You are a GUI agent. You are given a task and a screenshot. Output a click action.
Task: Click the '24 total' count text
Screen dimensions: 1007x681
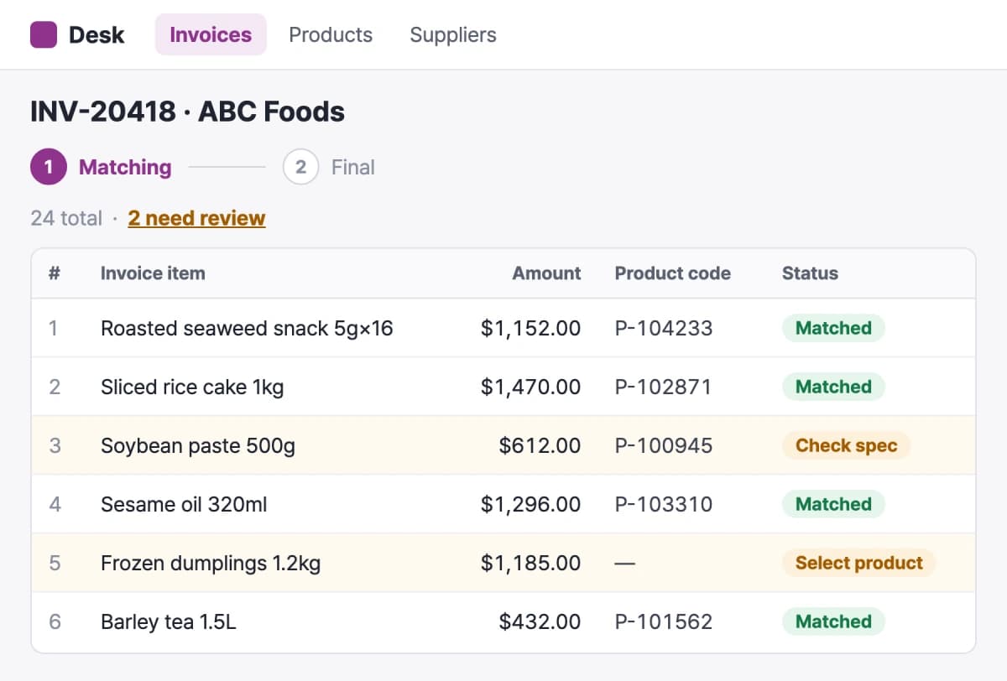[66, 218]
